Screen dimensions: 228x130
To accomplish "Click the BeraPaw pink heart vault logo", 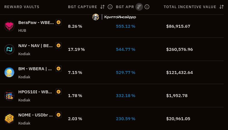I will click(9, 26).
